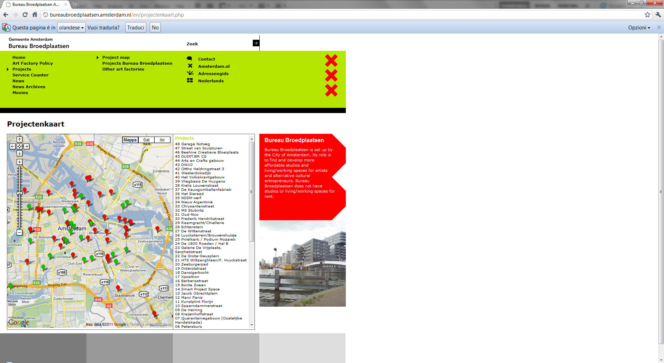Switch map to Ibr hybrid view
Screen dimensions: 664x363
(x=162, y=140)
